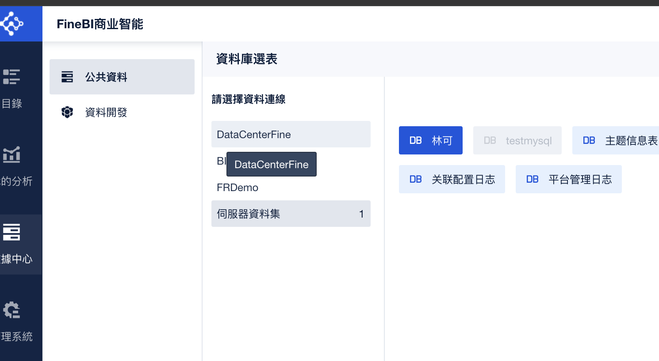Click the 資料開發 cube icon
This screenshot has height=361, width=659.
point(67,112)
